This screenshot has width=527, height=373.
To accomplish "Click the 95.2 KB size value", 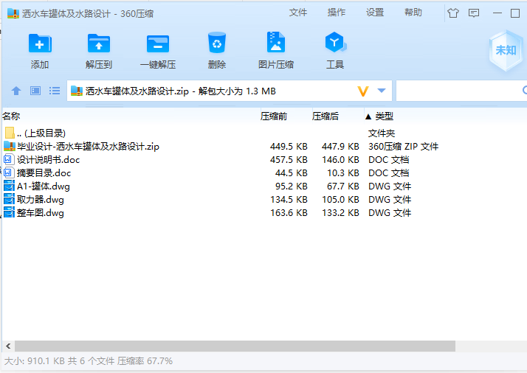I will pos(292,186).
